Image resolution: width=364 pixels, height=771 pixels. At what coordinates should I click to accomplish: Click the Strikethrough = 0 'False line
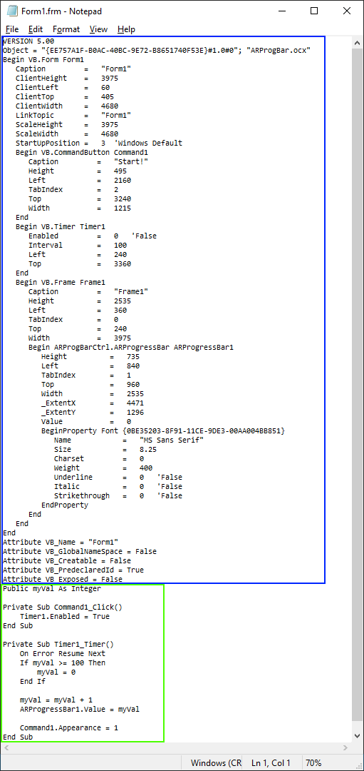pos(118,496)
